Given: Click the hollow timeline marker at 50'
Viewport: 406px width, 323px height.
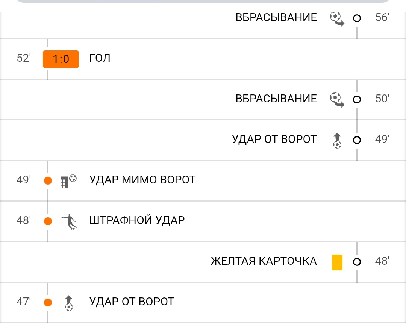Looking at the screenshot, I should pyautogui.click(x=357, y=99).
